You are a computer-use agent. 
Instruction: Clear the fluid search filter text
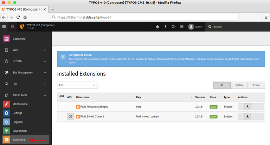(x=94, y=85)
